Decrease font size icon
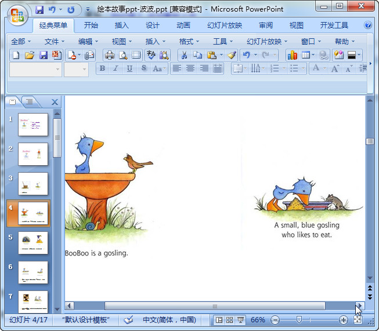 click(x=349, y=68)
